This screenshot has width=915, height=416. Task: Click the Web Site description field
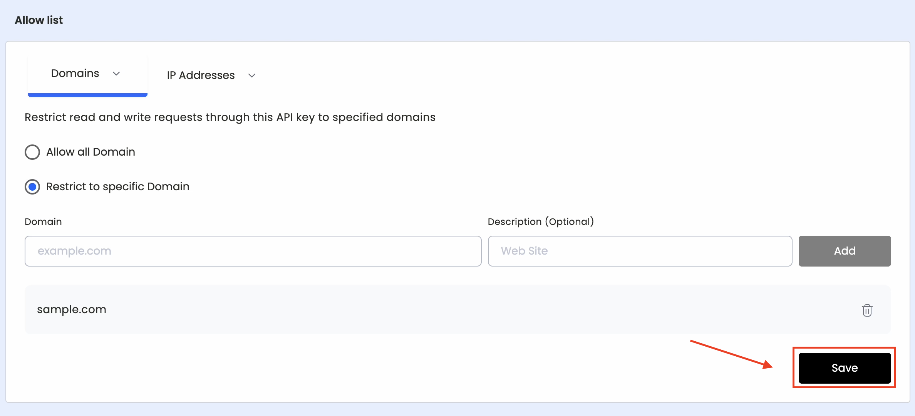pos(640,251)
